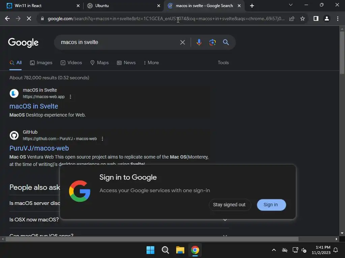Open the tab search dropdown arrow
The image size is (345, 258).
pyautogui.click(x=291, y=5)
